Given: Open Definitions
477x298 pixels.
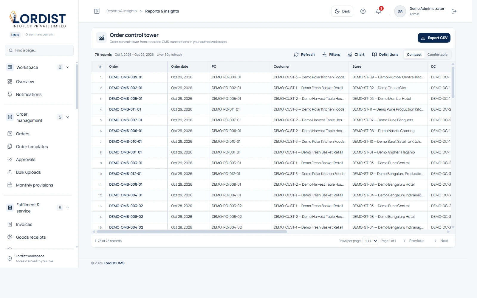Looking at the screenshot, I should click(385, 55).
